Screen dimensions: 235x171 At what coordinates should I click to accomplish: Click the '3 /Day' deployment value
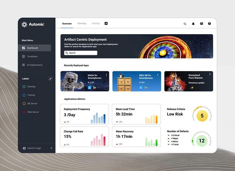(70, 115)
